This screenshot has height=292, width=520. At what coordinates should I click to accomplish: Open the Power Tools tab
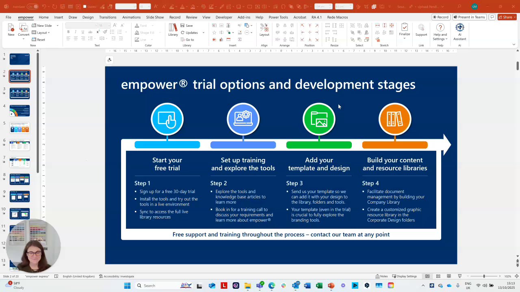278,17
